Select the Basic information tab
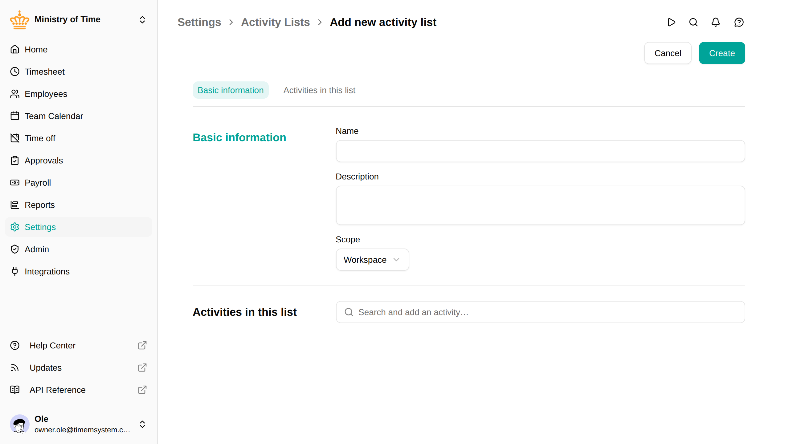This screenshot has height=444, width=789. (x=231, y=90)
